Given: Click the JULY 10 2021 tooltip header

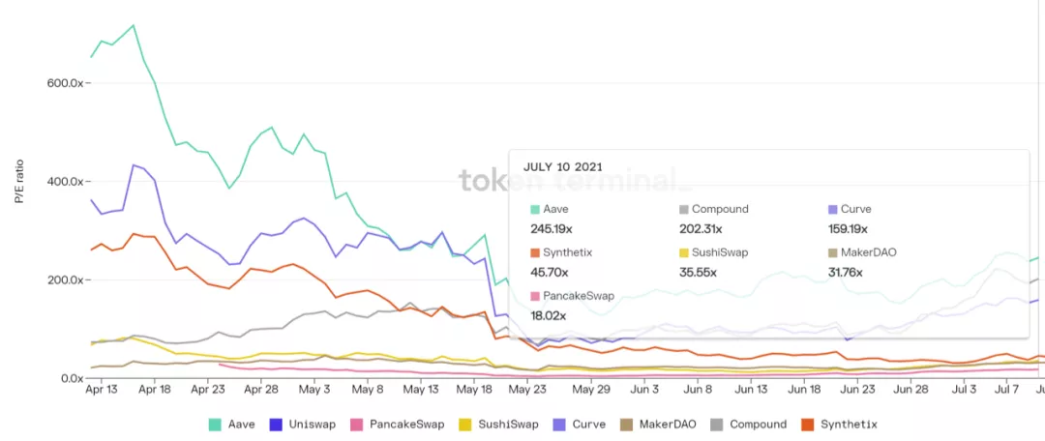Looking at the screenshot, I should pyautogui.click(x=561, y=166).
